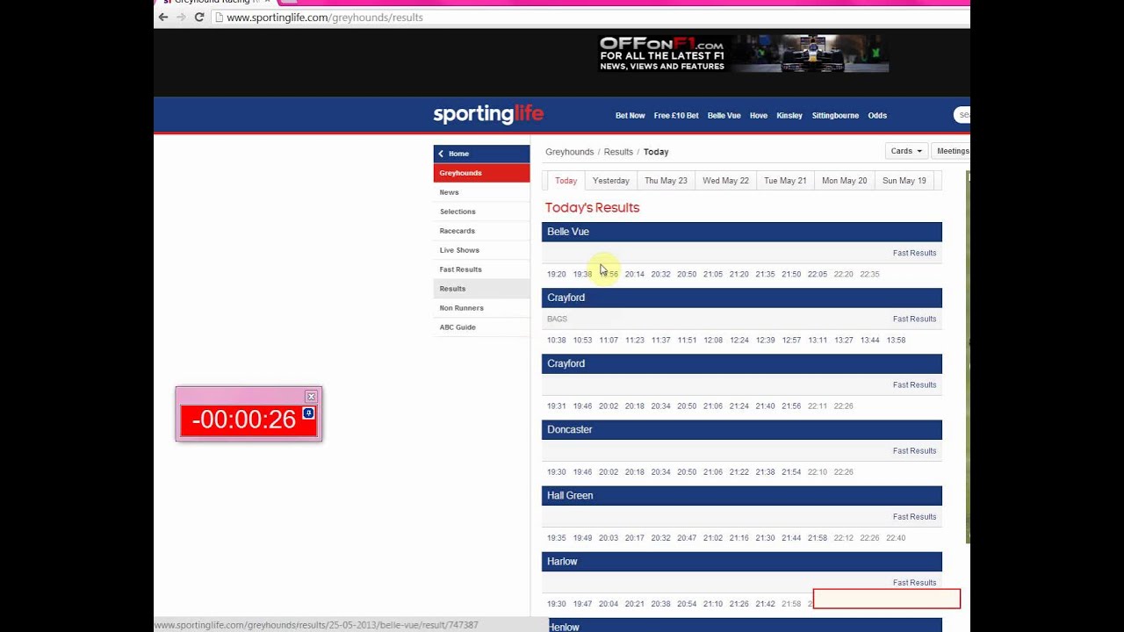The width and height of the screenshot is (1124, 632).
Task: Click the Doncaster meeting header
Action: (742, 429)
